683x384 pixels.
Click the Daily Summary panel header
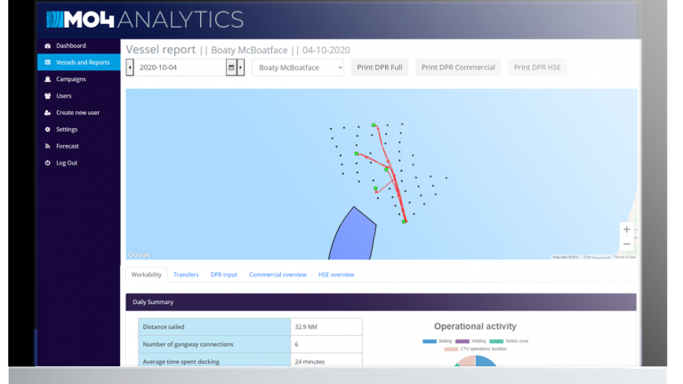(x=382, y=302)
